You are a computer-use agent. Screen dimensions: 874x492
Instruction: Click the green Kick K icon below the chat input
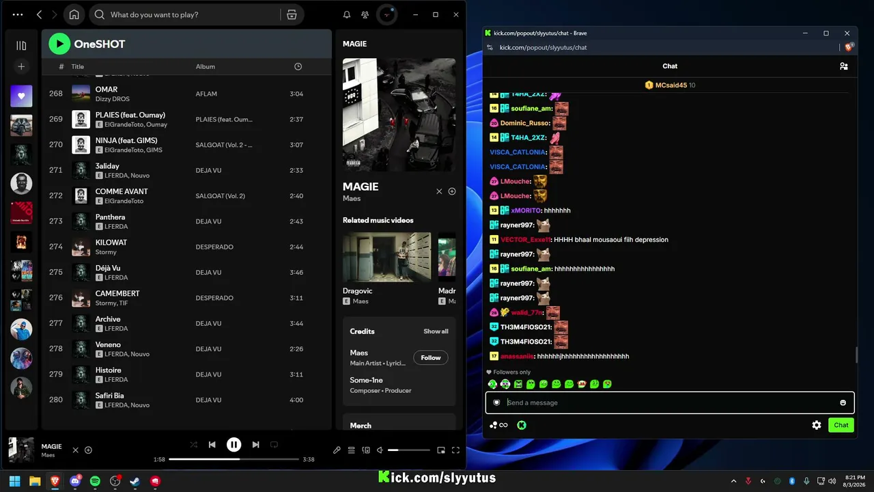(522, 425)
